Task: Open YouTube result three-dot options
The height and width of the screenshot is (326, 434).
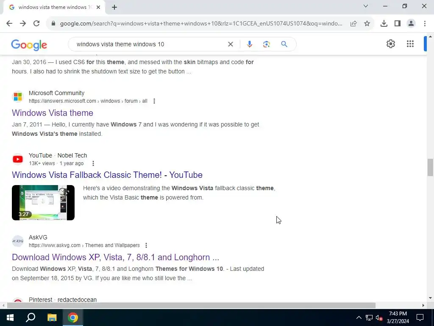Action: coord(93,163)
